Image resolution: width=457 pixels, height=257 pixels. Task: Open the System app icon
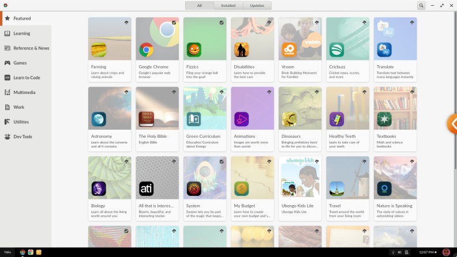pyautogui.click(x=194, y=188)
